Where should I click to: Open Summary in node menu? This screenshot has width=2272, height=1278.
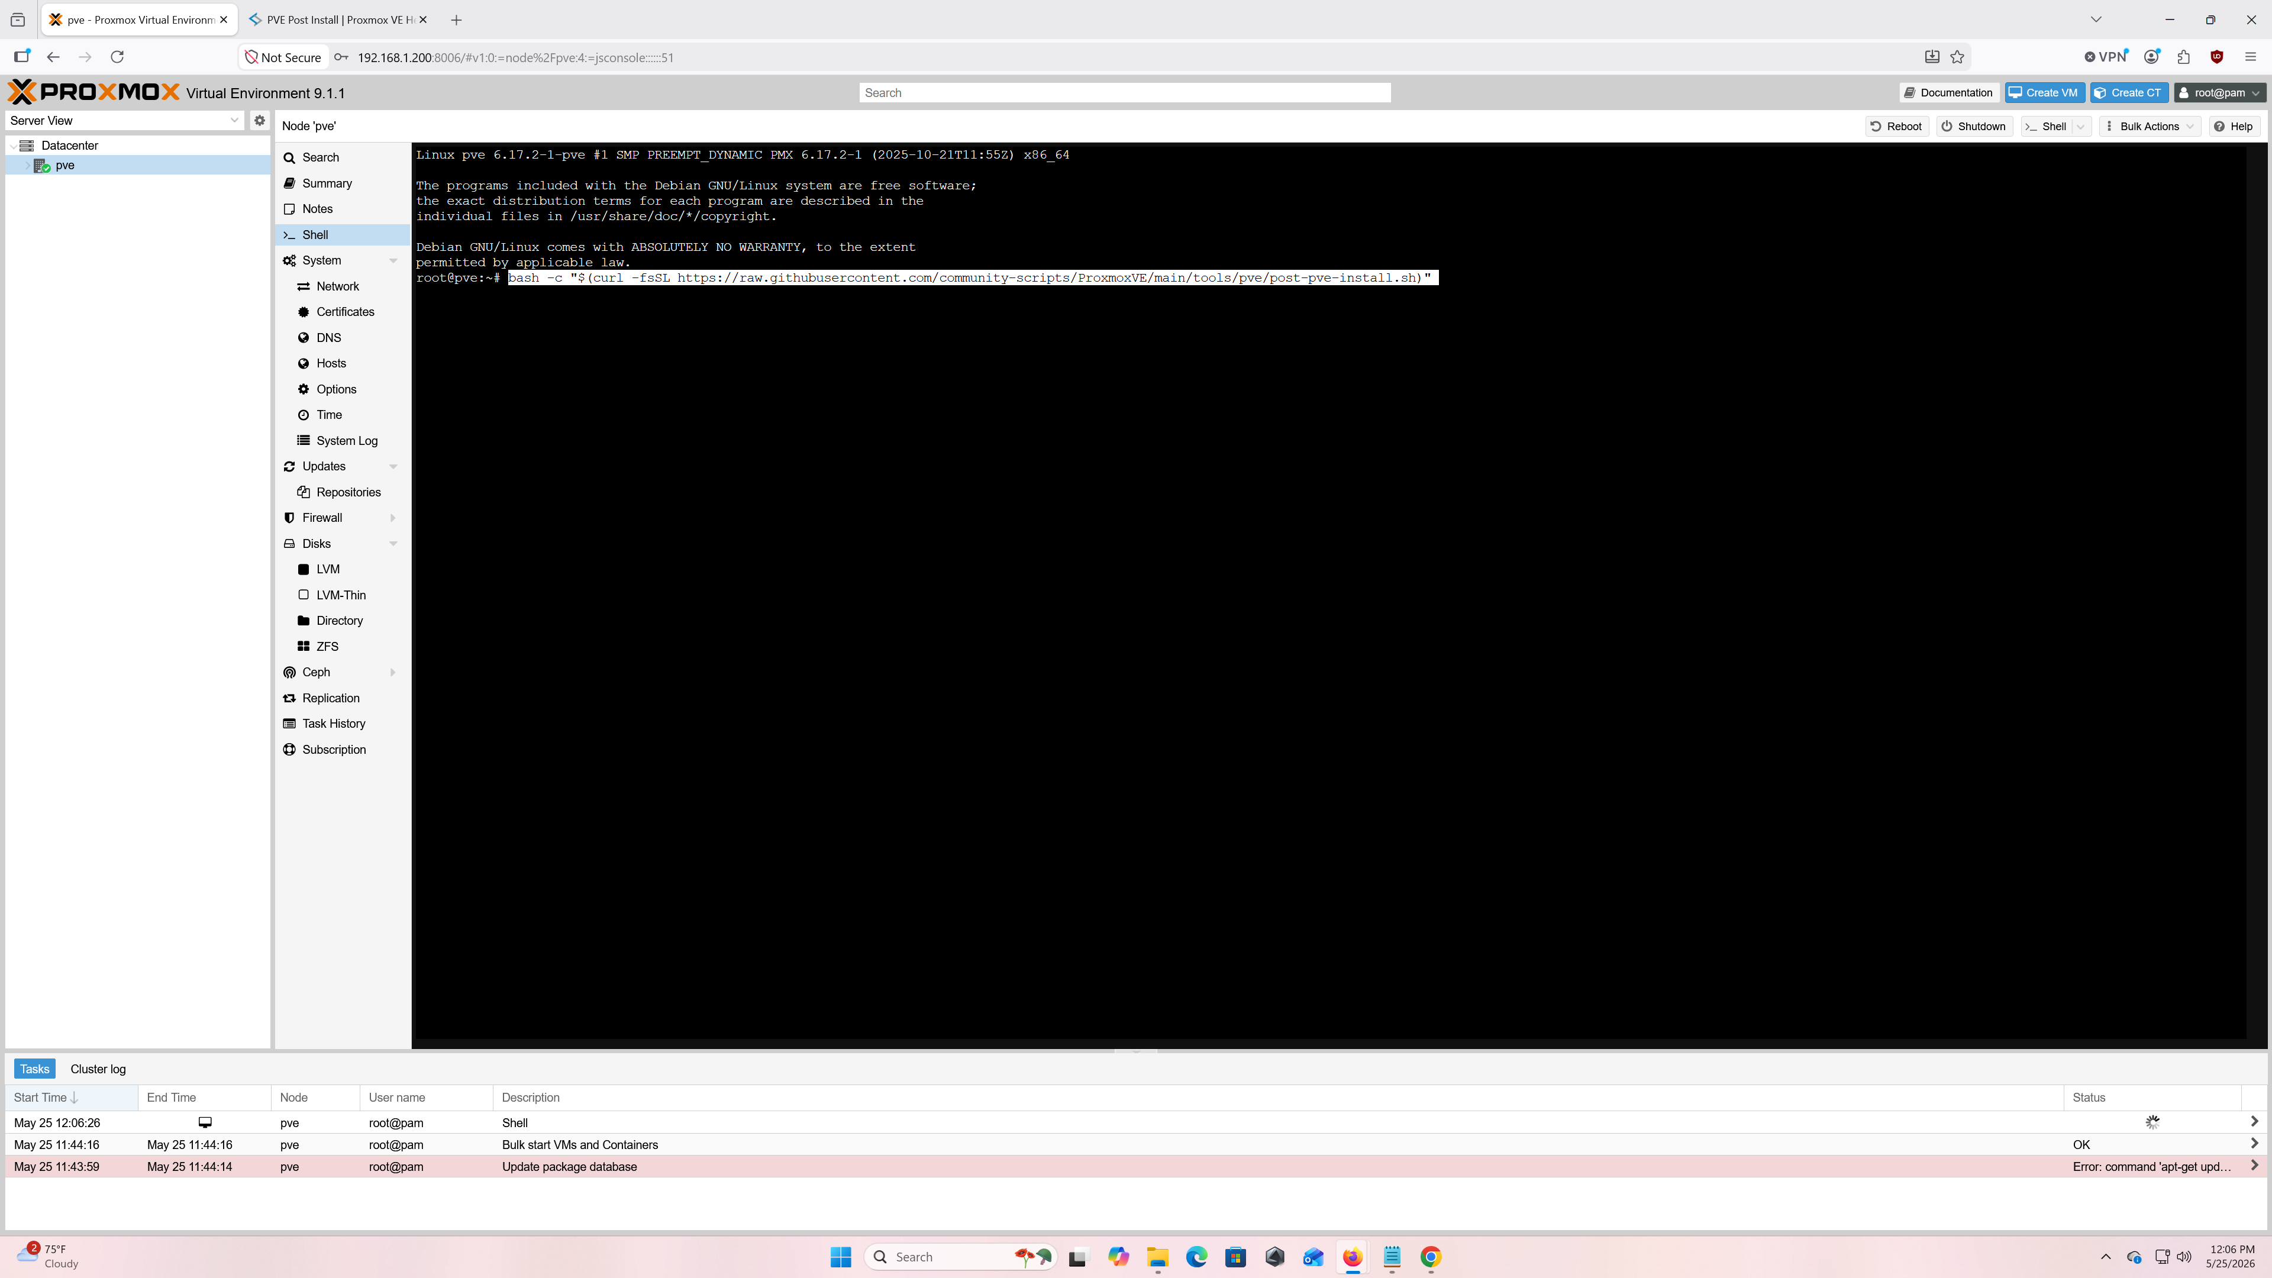click(327, 183)
